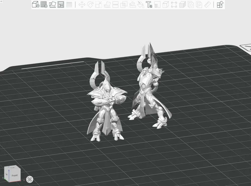Click the view reset icon beside cube
Viewport: 251px width, 186px height.
(x=30, y=179)
